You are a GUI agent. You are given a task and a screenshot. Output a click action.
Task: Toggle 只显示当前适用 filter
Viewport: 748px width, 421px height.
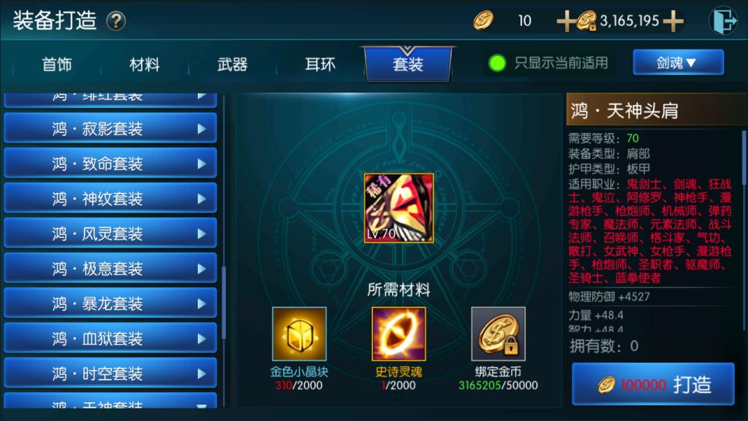[549, 63]
